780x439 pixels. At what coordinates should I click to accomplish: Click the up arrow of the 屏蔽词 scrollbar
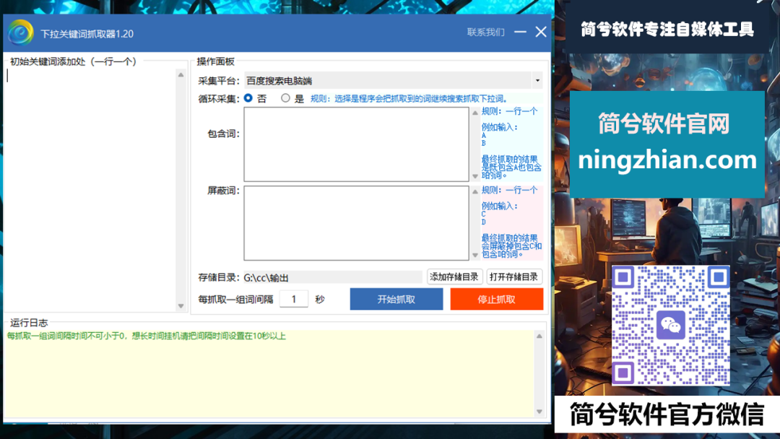coord(474,191)
